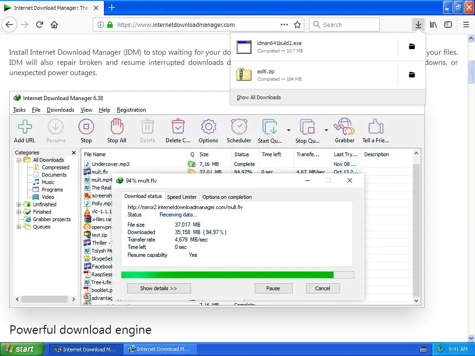Open IDM Options gear icon
475x356 pixels.
pos(208,127)
